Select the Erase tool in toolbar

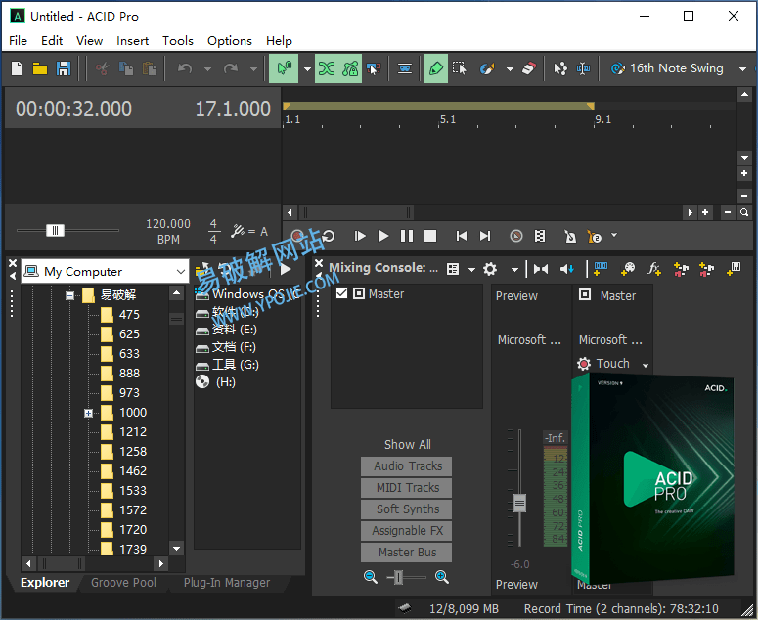point(529,68)
